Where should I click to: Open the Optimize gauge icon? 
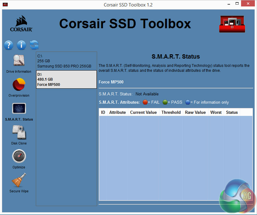coord(19,157)
